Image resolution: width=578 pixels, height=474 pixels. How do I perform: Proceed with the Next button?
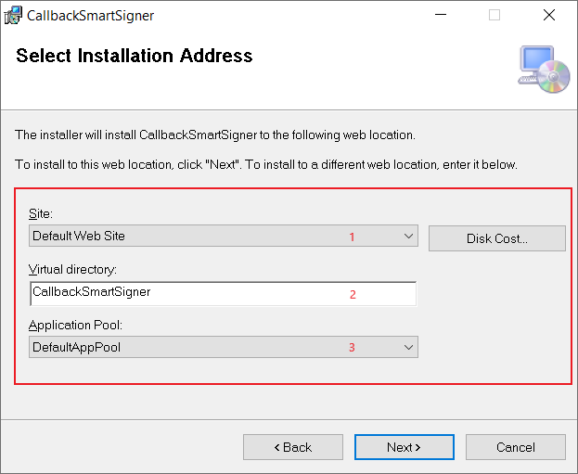pos(405,447)
